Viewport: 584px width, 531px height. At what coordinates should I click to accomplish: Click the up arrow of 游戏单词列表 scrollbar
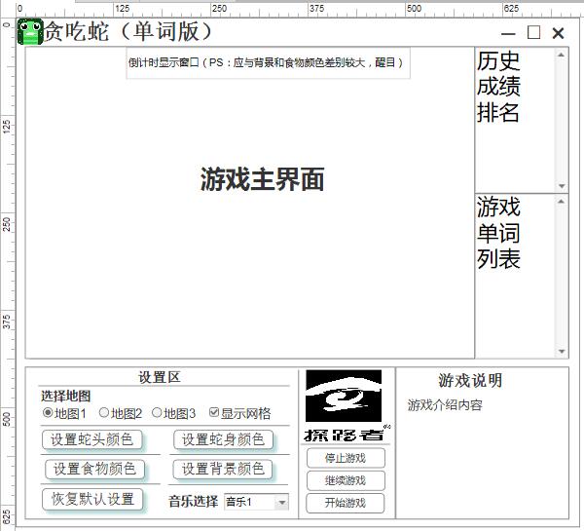tap(562, 202)
